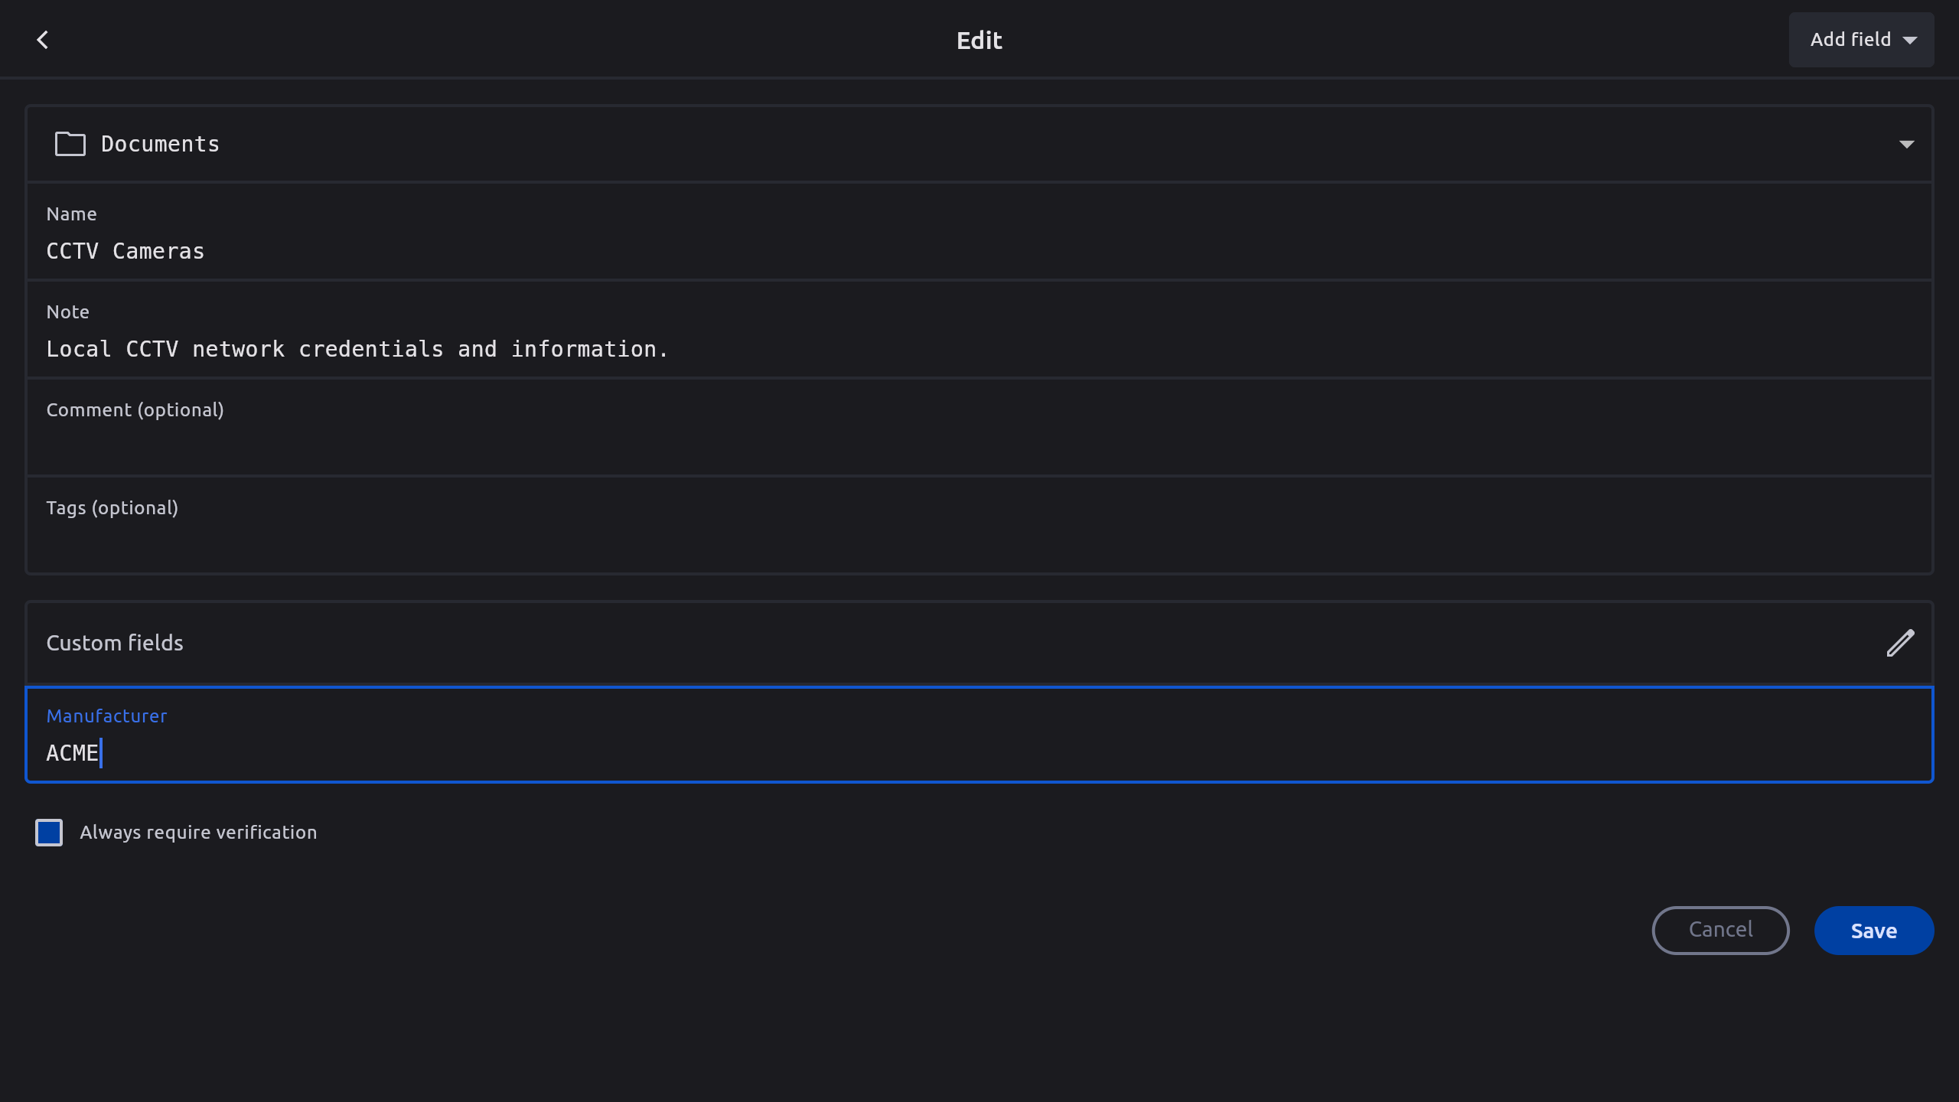
Task: Focus the Name field with CCTV Cameras
Action: pos(979,251)
